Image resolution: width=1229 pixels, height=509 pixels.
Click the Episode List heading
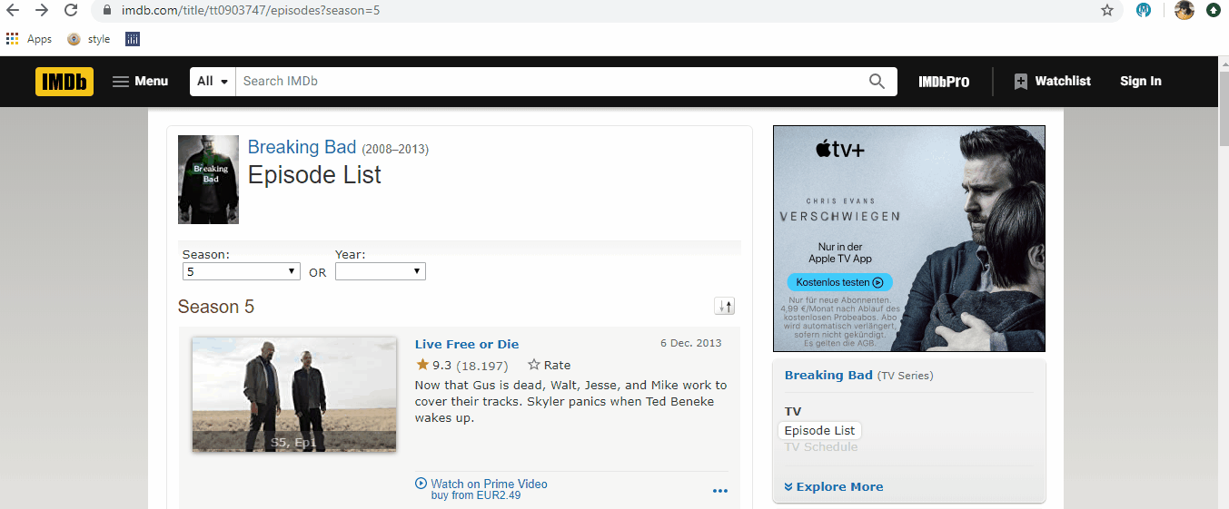314,175
